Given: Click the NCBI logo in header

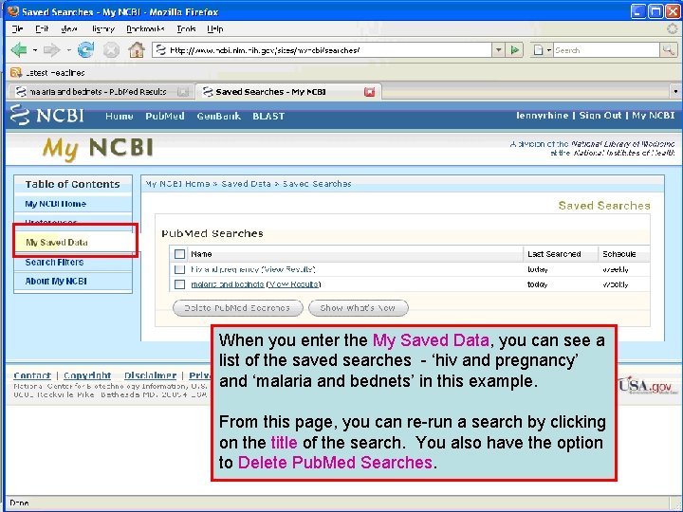Looking at the screenshot, I should click(47, 116).
